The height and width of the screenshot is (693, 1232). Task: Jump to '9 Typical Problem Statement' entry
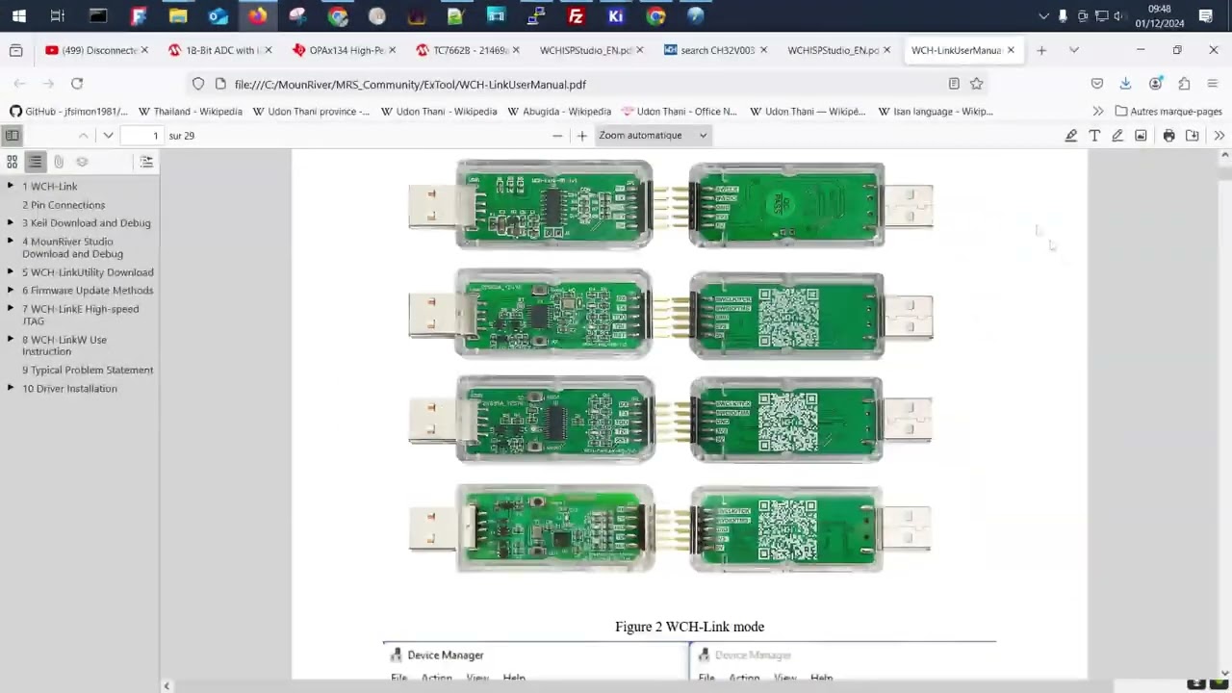coord(88,370)
